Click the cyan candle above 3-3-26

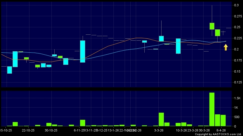pos(161,38)
